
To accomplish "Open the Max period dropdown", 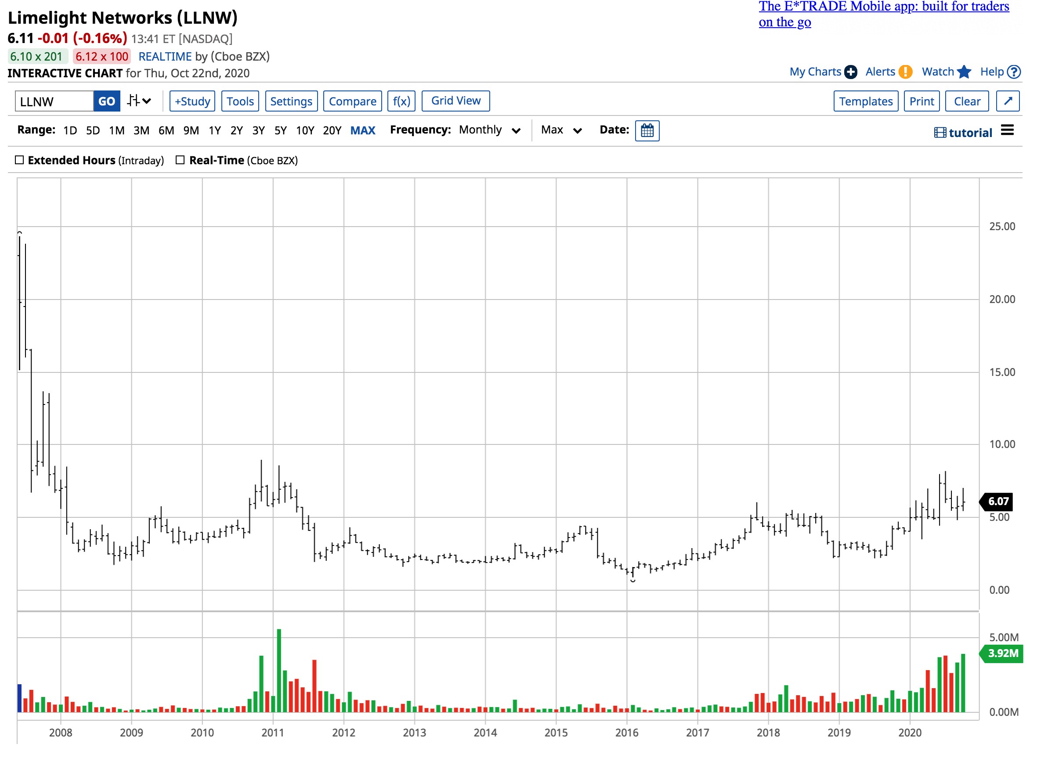I will click(x=561, y=130).
